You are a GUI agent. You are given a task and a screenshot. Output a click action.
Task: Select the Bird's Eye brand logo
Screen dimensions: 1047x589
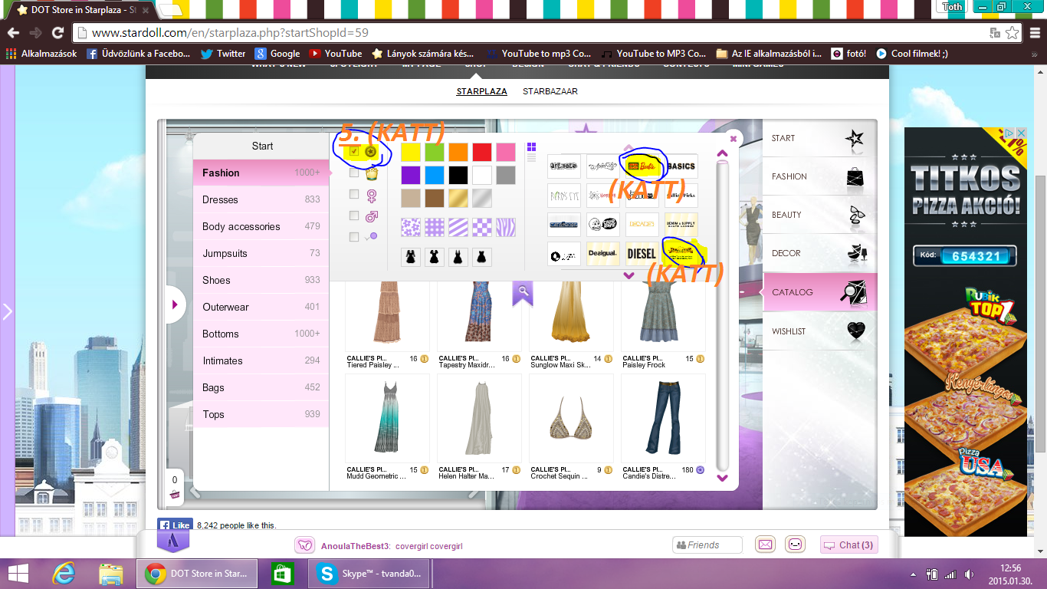coord(563,195)
